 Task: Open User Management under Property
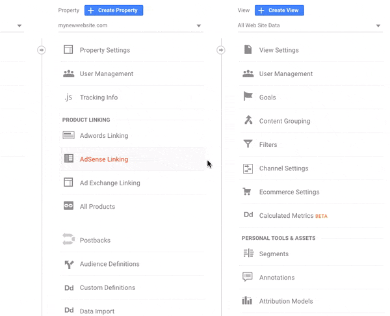coord(107,73)
